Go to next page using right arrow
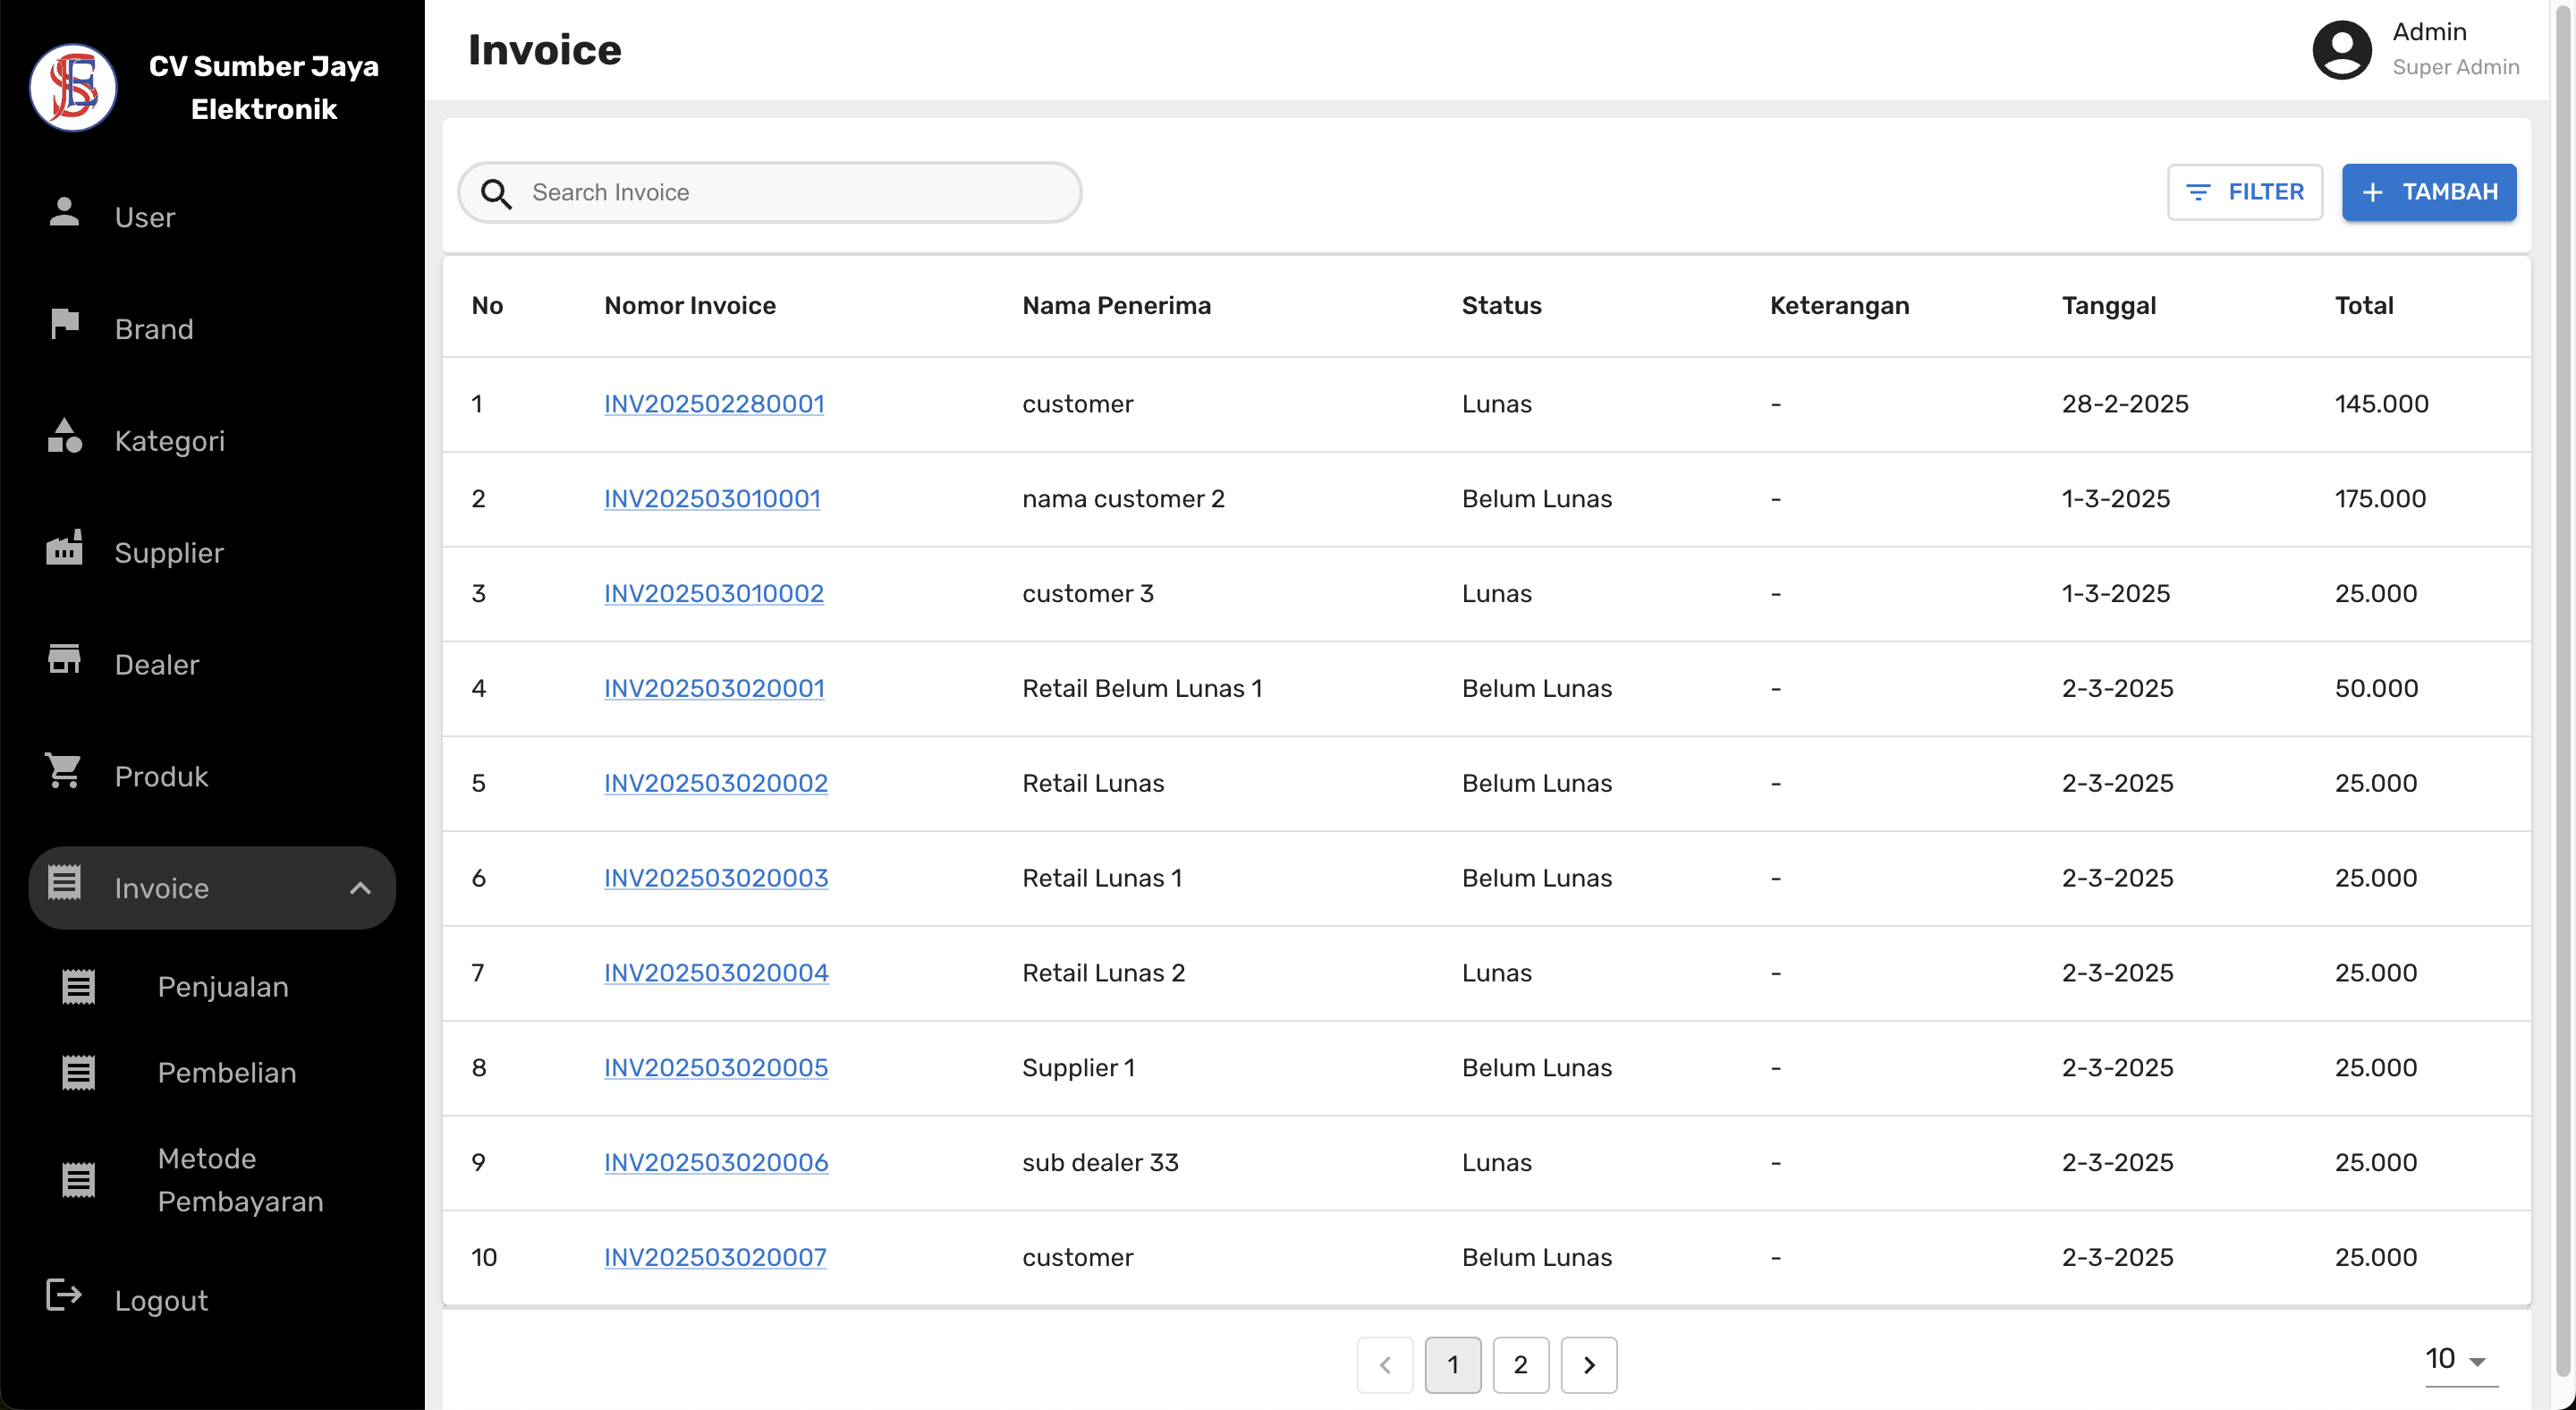2576x1410 pixels. [1588, 1365]
